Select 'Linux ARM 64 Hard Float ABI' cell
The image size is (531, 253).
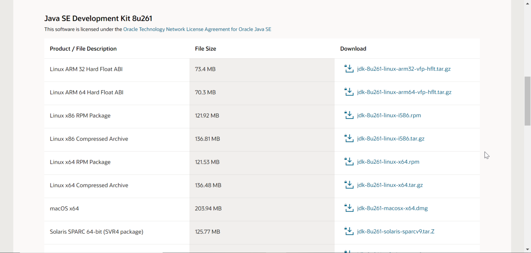point(117,93)
